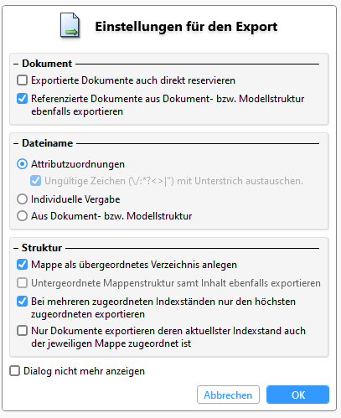Toggle 'Ungültige Zeichen mit Unterstrich austauschen' checkbox
Image resolution: width=341 pixels, height=418 pixels.
pyautogui.click(x=36, y=181)
